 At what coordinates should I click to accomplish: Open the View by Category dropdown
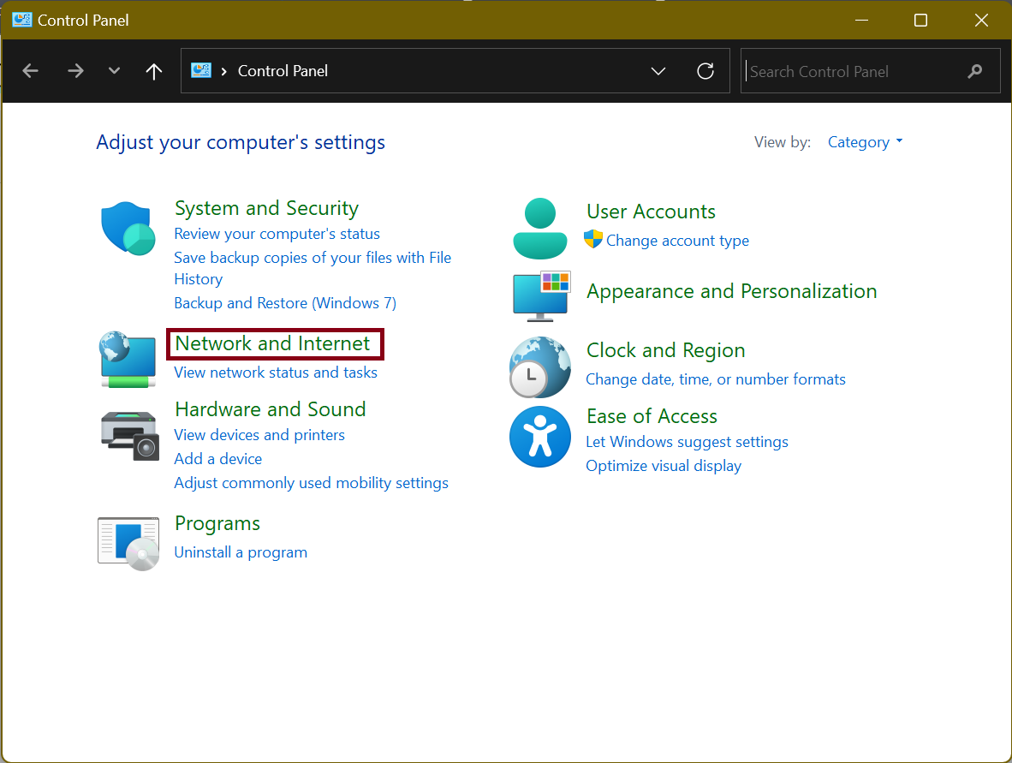point(865,142)
